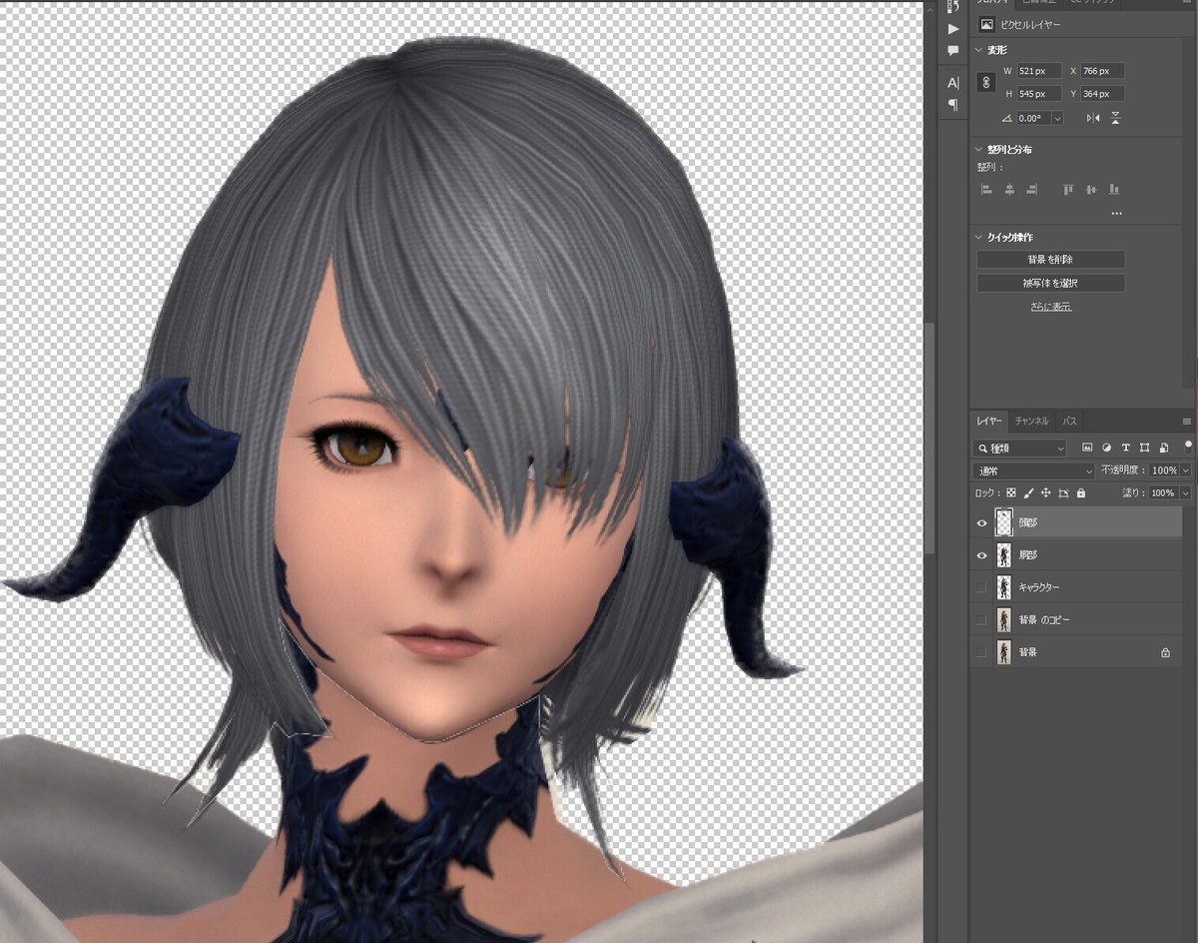Click the 不透明度 100% value field
The height and width of the screenshot is (943, 1198).
[x=1164, y=470]
